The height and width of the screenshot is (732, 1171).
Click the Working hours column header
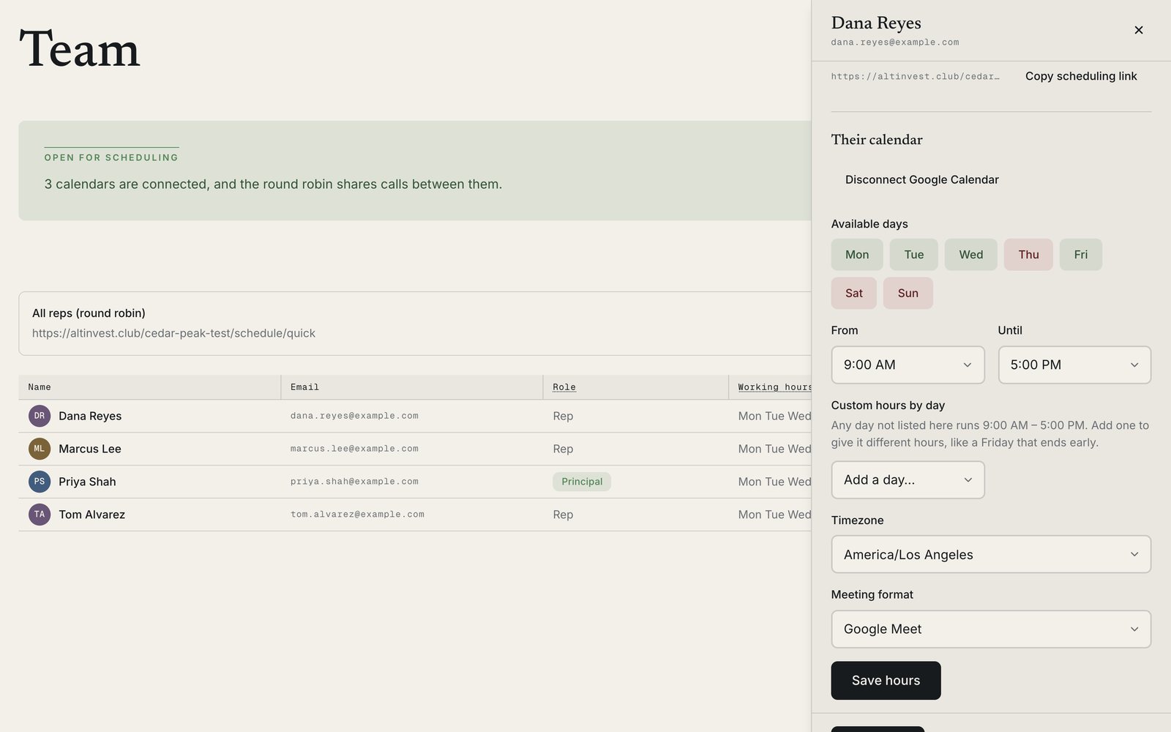pos(774,387)
